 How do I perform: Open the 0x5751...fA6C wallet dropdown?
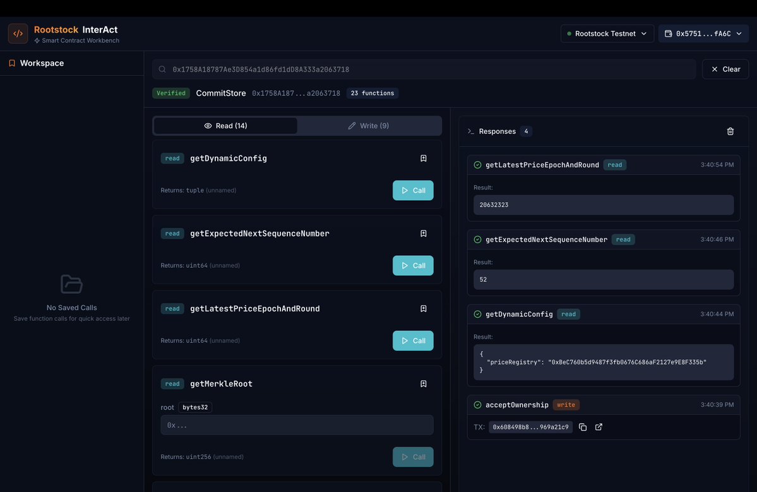(703, 34)
